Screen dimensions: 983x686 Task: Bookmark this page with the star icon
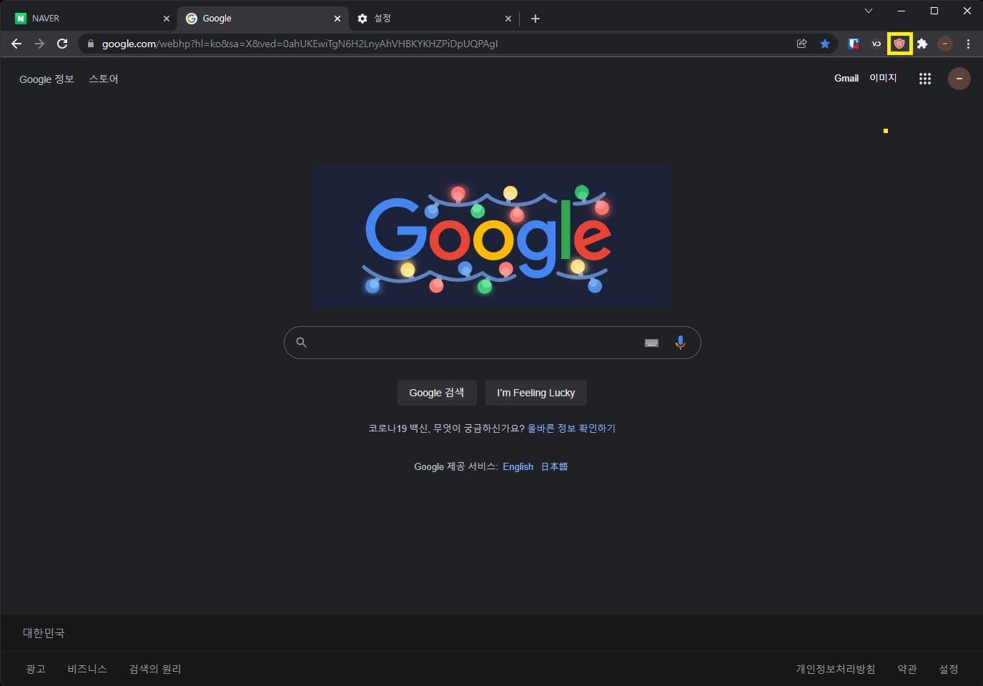coord(826,44)
